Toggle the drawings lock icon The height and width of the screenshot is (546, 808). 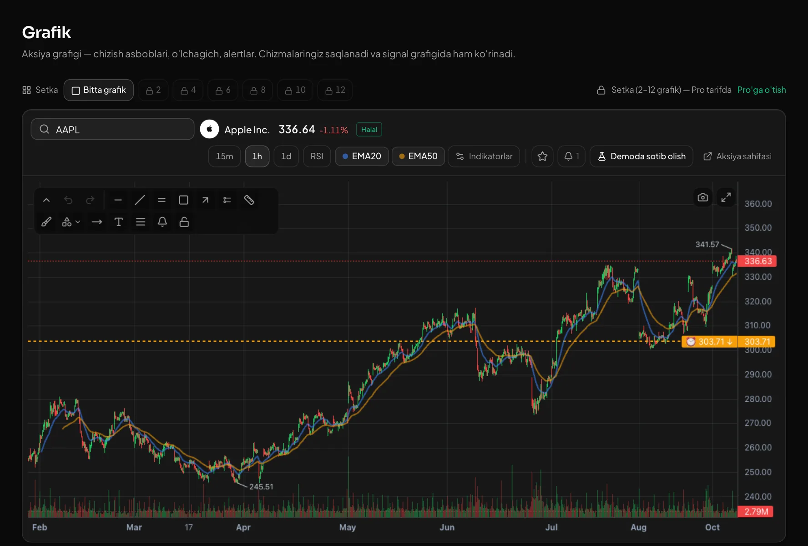[x=184, y=222]
